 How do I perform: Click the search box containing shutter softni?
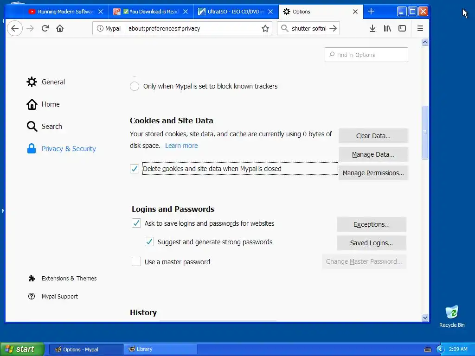(308, 28)
